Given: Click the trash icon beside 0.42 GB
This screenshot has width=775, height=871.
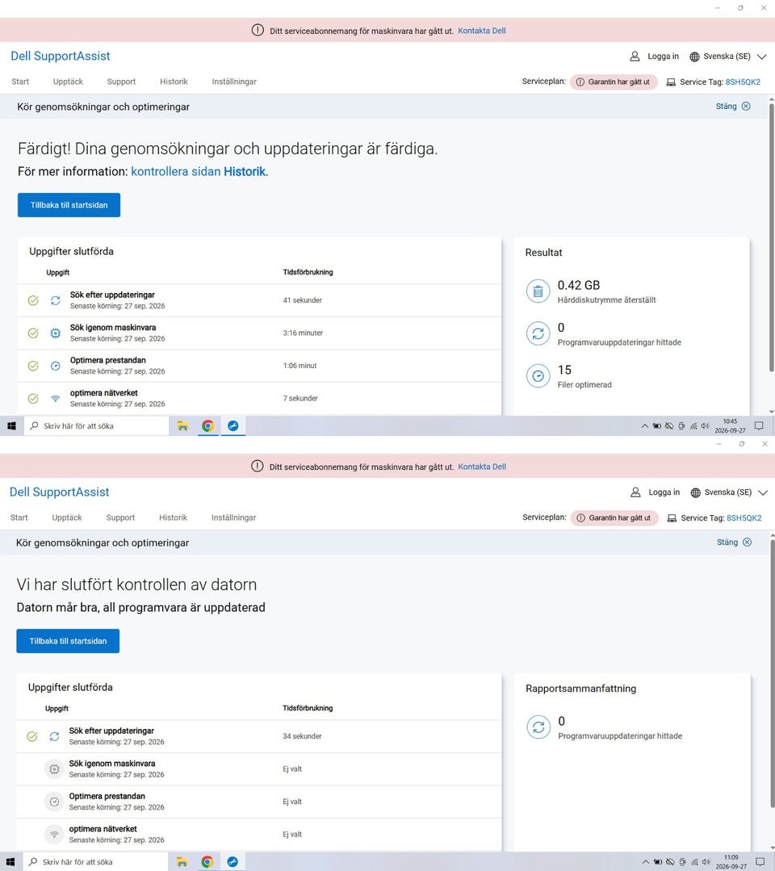Looking at the screenshot, I should 538,291.
